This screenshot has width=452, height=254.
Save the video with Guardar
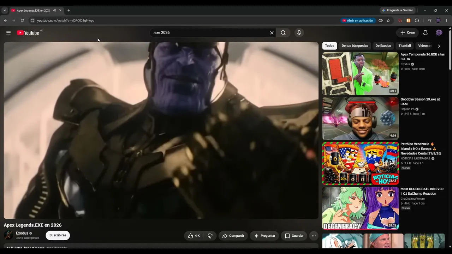[x=294, y=236]
